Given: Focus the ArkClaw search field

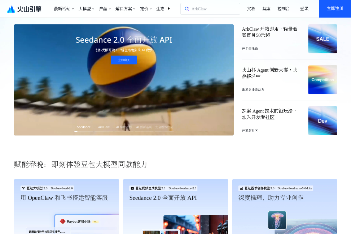Looking at the screenshot, I should pos(210,9).
